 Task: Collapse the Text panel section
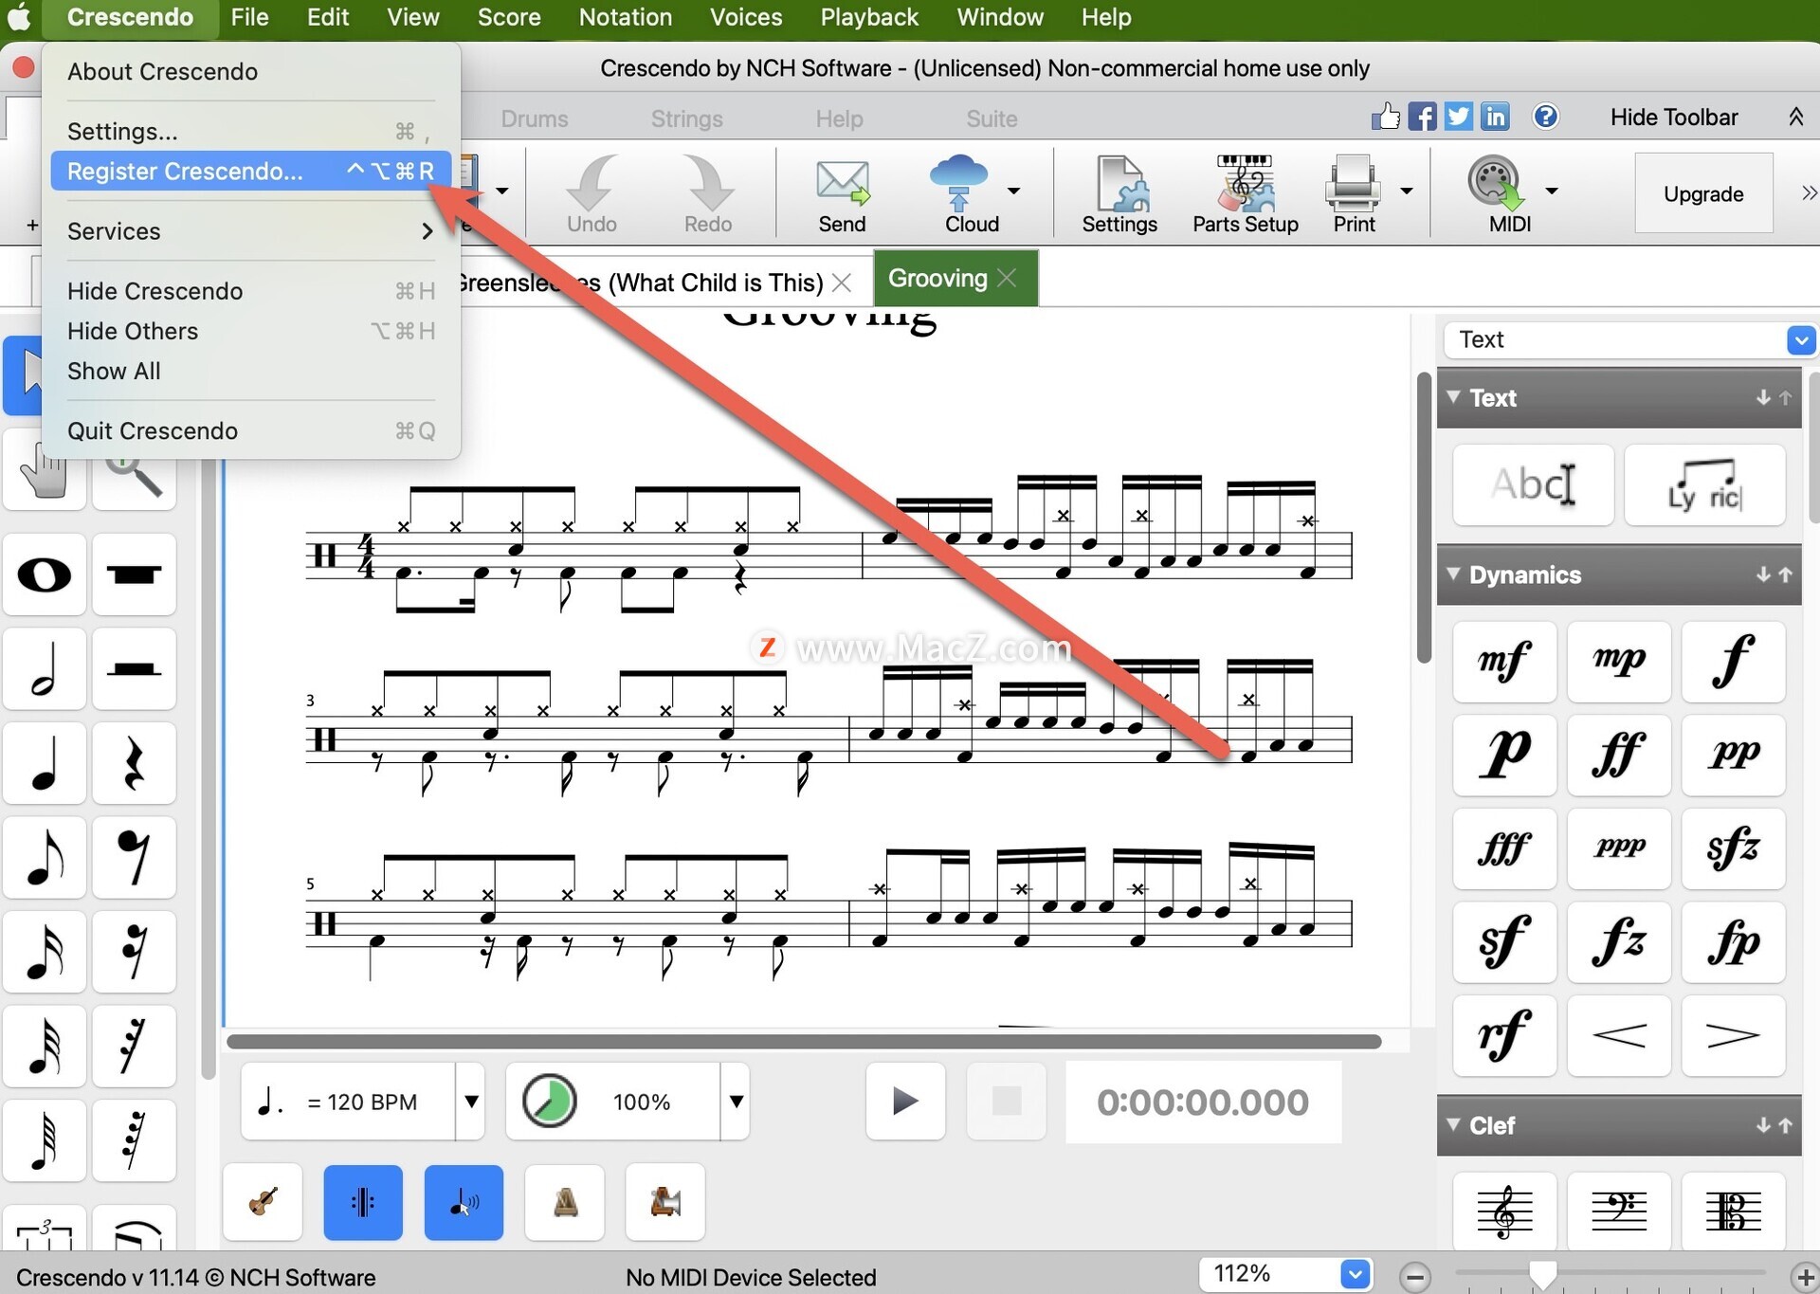1453,396
